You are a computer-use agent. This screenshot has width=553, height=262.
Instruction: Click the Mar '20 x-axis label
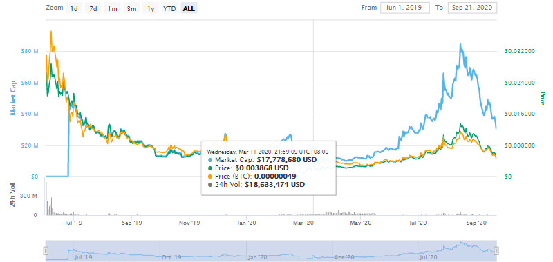pyautogui.click(x=303, y=223)
